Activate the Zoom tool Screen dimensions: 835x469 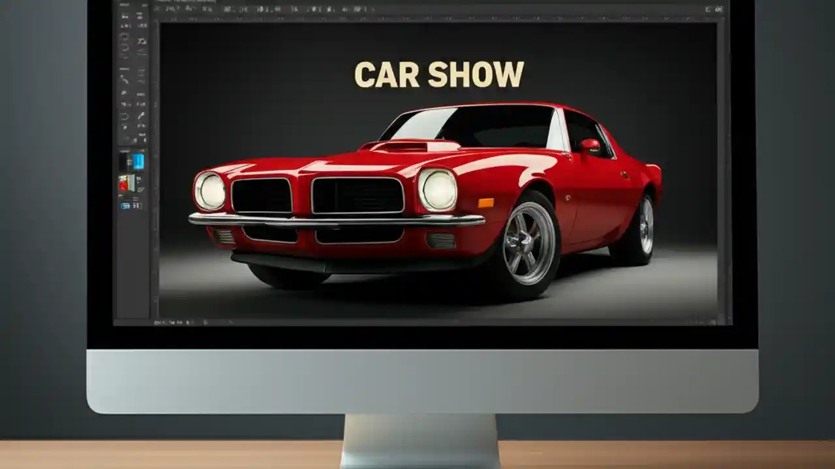[x=138, y=140]
